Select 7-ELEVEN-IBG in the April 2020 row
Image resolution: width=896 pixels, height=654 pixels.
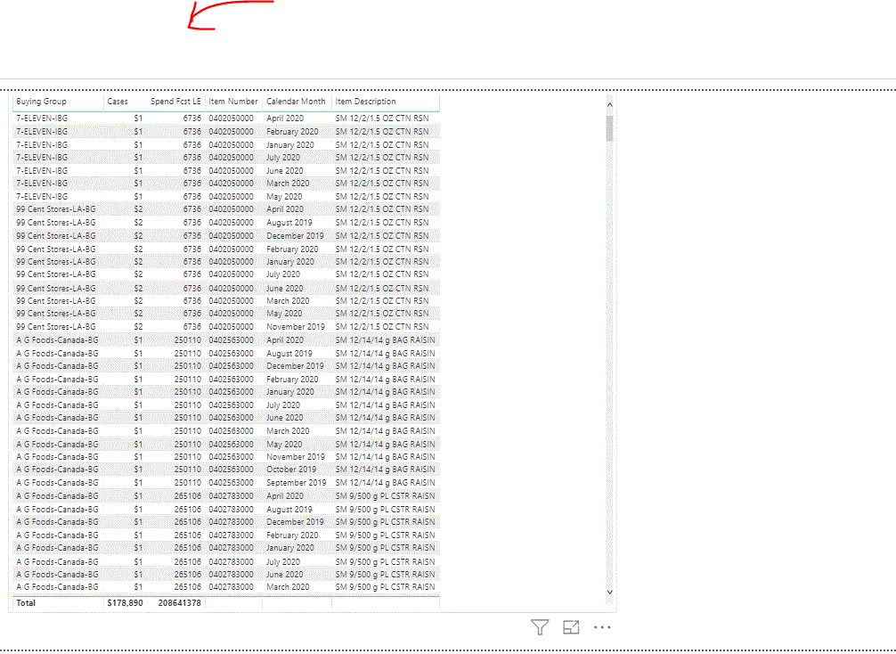tap(42, 119)
